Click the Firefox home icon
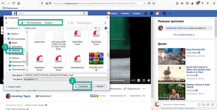Screen dimensions: 217x110 19,3
